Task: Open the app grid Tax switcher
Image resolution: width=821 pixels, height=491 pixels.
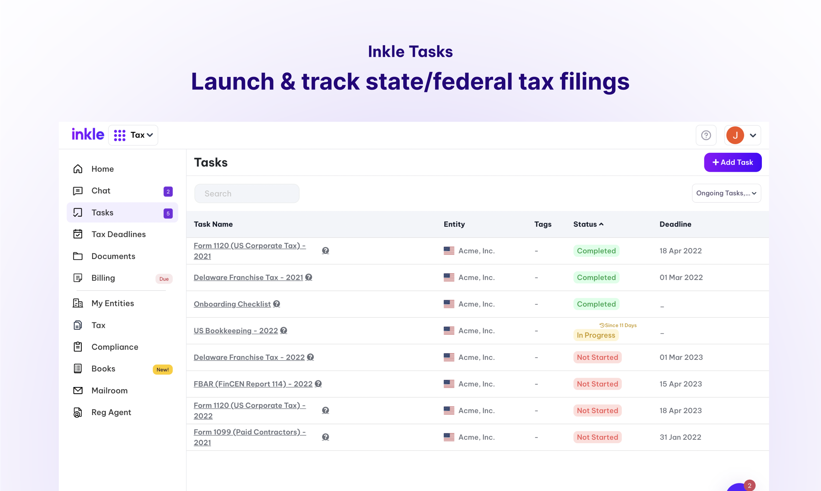Action: point(133,135)
